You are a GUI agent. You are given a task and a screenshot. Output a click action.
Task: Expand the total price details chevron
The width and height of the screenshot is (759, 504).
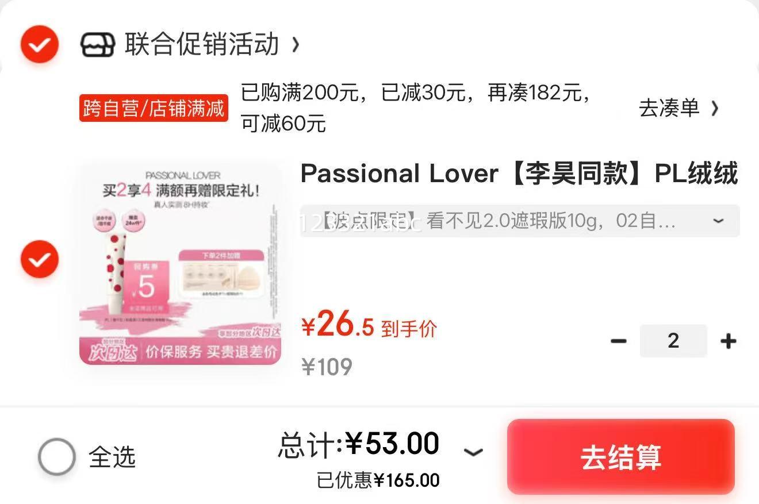tap(473, 453)
